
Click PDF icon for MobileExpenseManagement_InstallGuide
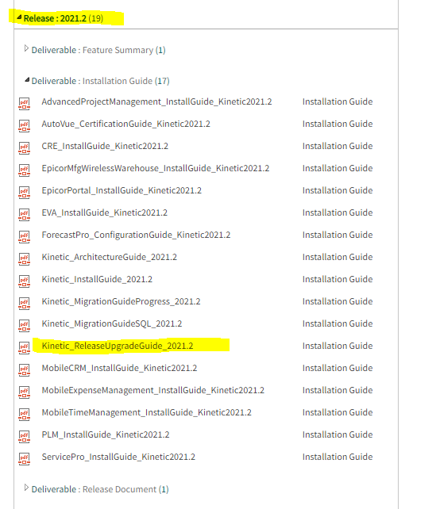[24, 392]
